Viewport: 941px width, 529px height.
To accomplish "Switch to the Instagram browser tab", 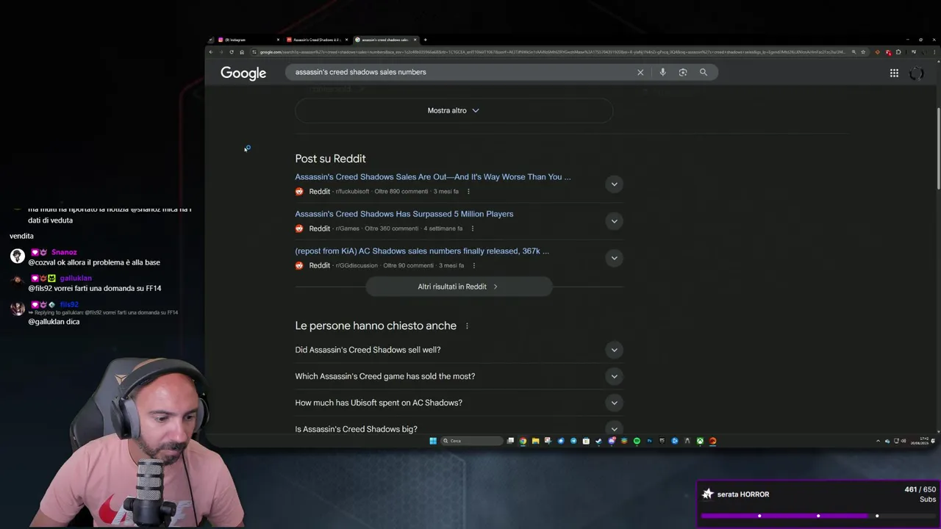I will tap(248, 40).
